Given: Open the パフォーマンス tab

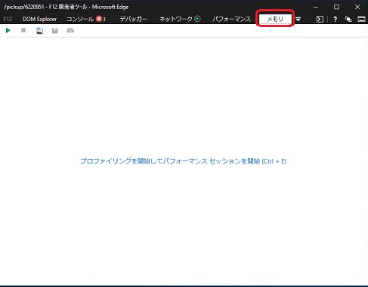Looking at the screenshot, I should coord(231,19).
